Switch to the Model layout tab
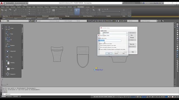The width and height of the screenshot is (179, 100). [4, 96]
